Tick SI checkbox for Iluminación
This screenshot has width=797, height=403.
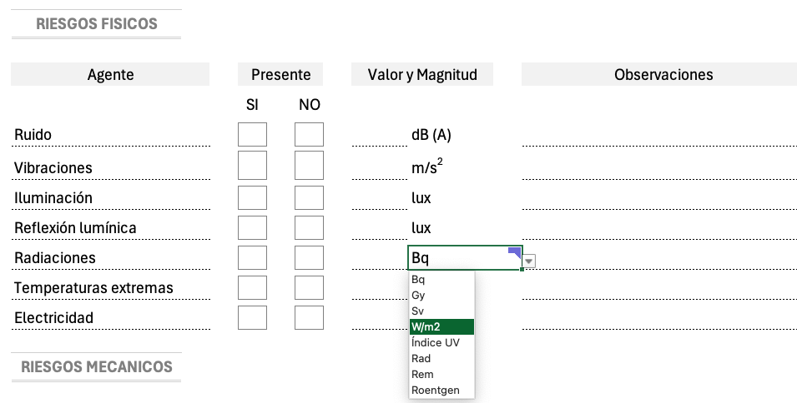[252, 197]
